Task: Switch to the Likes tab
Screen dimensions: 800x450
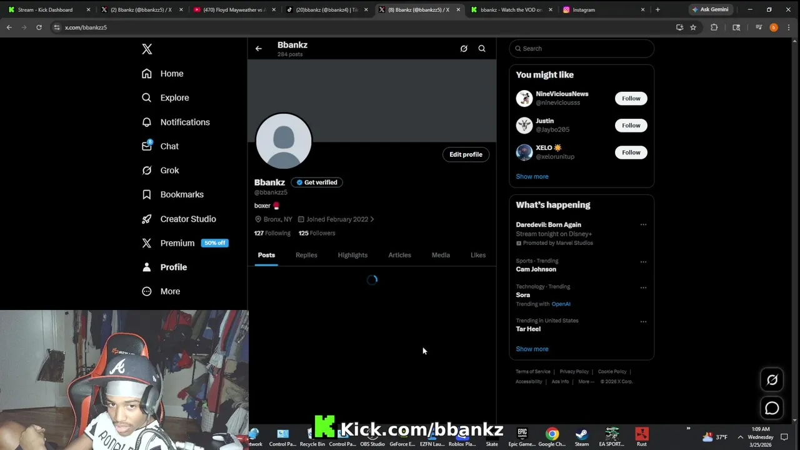Action: click(478, 255)
